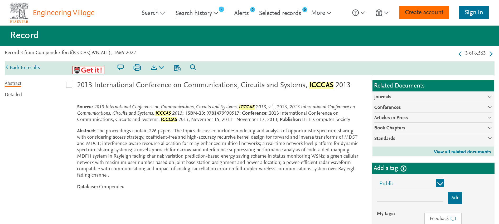The height and width of the screenshot is (224, 499).
Task: Click View all related documents
Action: 462,152
